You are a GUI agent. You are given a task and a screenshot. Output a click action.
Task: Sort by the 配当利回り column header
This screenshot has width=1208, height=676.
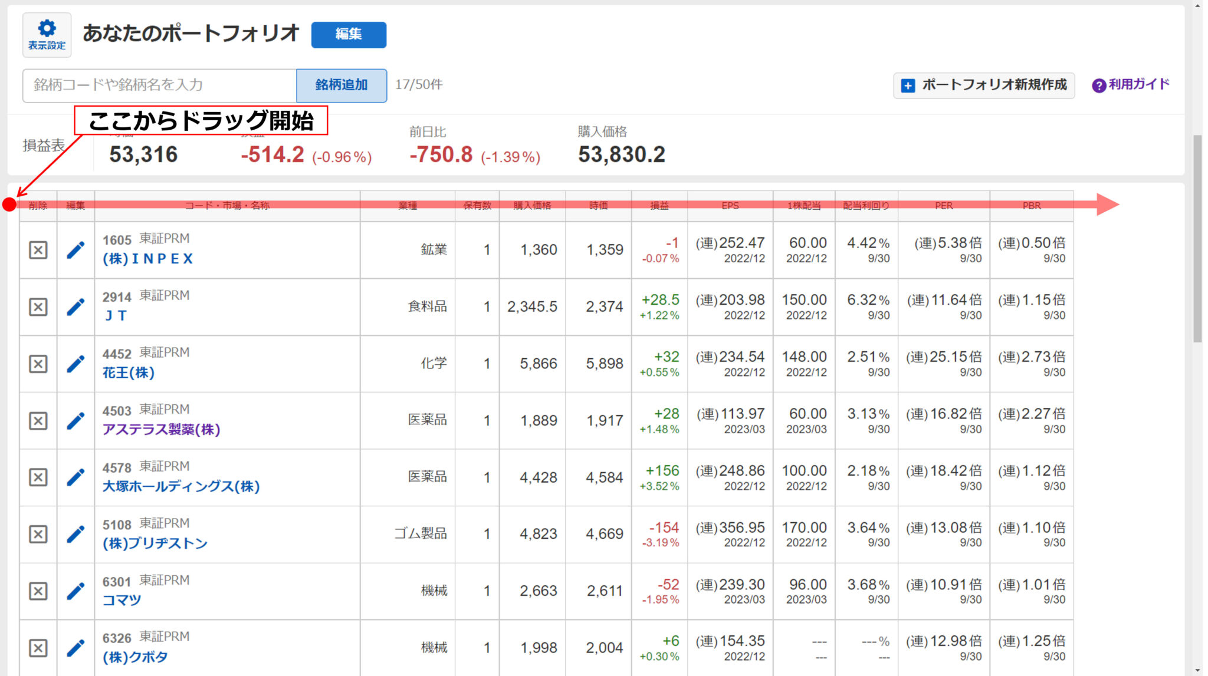point(866,206)
